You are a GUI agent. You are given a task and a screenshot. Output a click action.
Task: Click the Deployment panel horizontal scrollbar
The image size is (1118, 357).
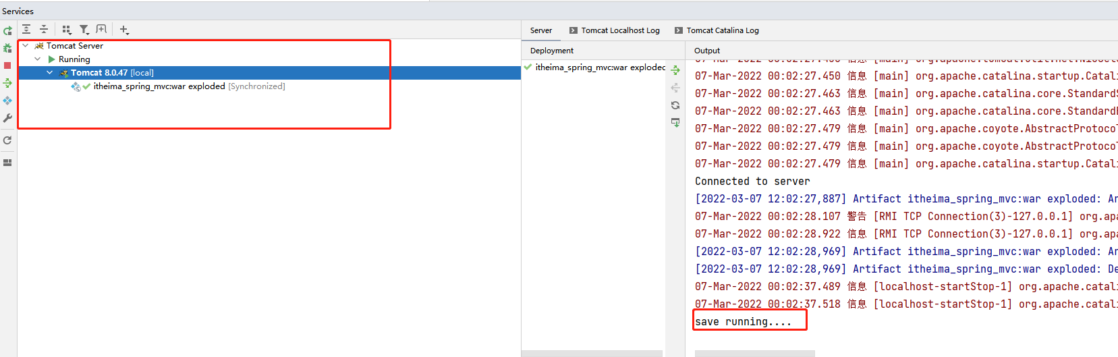click(x=592, y=354)
